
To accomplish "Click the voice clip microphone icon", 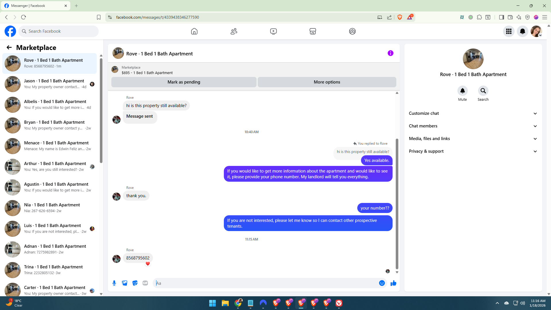I will click(x=114, y=283).
